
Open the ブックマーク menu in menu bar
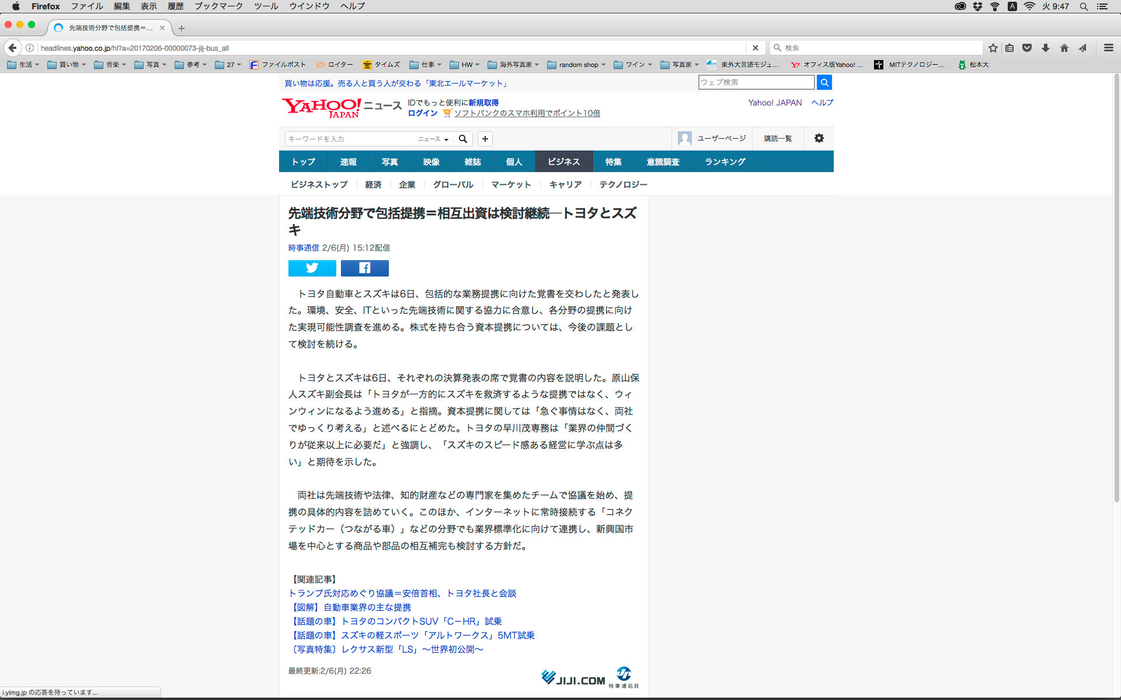pyautogui.click(x=218, y=6)
